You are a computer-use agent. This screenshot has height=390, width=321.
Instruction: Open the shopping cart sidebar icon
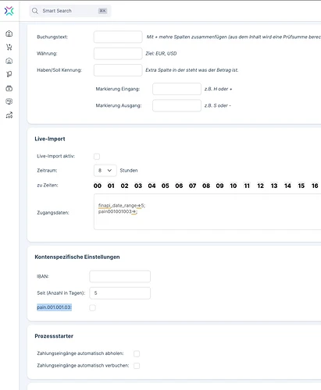pyautogui.click(x=9, y=47)
